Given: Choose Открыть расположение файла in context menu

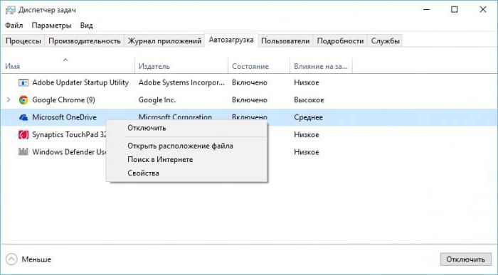Looking at the screenshot, I should pos(186,146).
